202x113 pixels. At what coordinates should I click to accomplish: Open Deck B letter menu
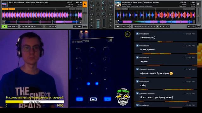[198, 4]
